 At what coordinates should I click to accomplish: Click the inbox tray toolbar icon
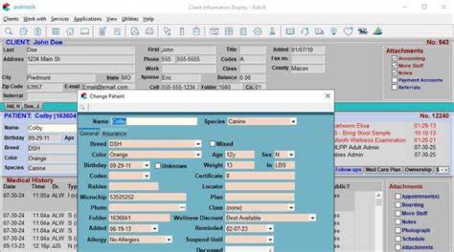pos(319,31)
